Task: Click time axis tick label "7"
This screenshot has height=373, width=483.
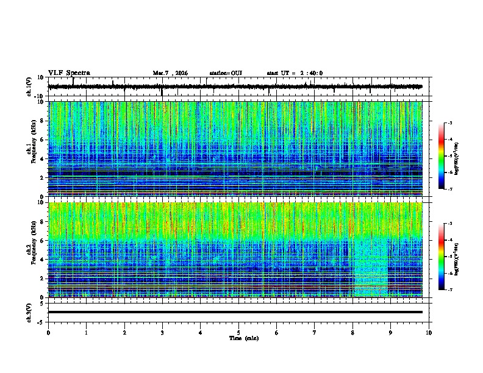Action: 315,333
